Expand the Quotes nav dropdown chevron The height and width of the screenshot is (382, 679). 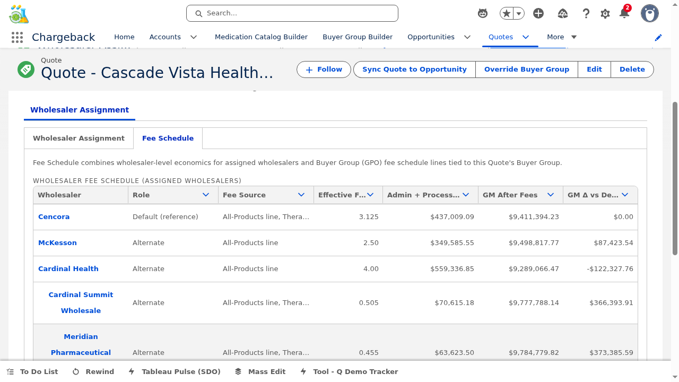(x=526, y=37)
